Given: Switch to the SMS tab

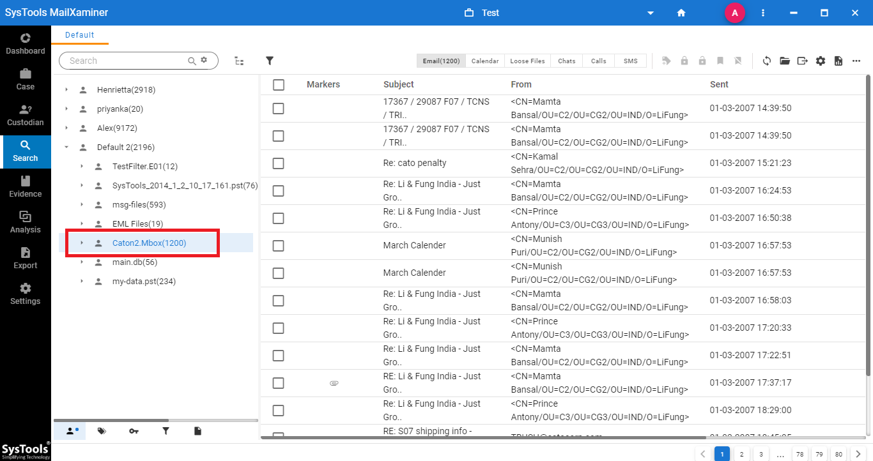Looking at the screenshot, I should click(x=631, y=61).
